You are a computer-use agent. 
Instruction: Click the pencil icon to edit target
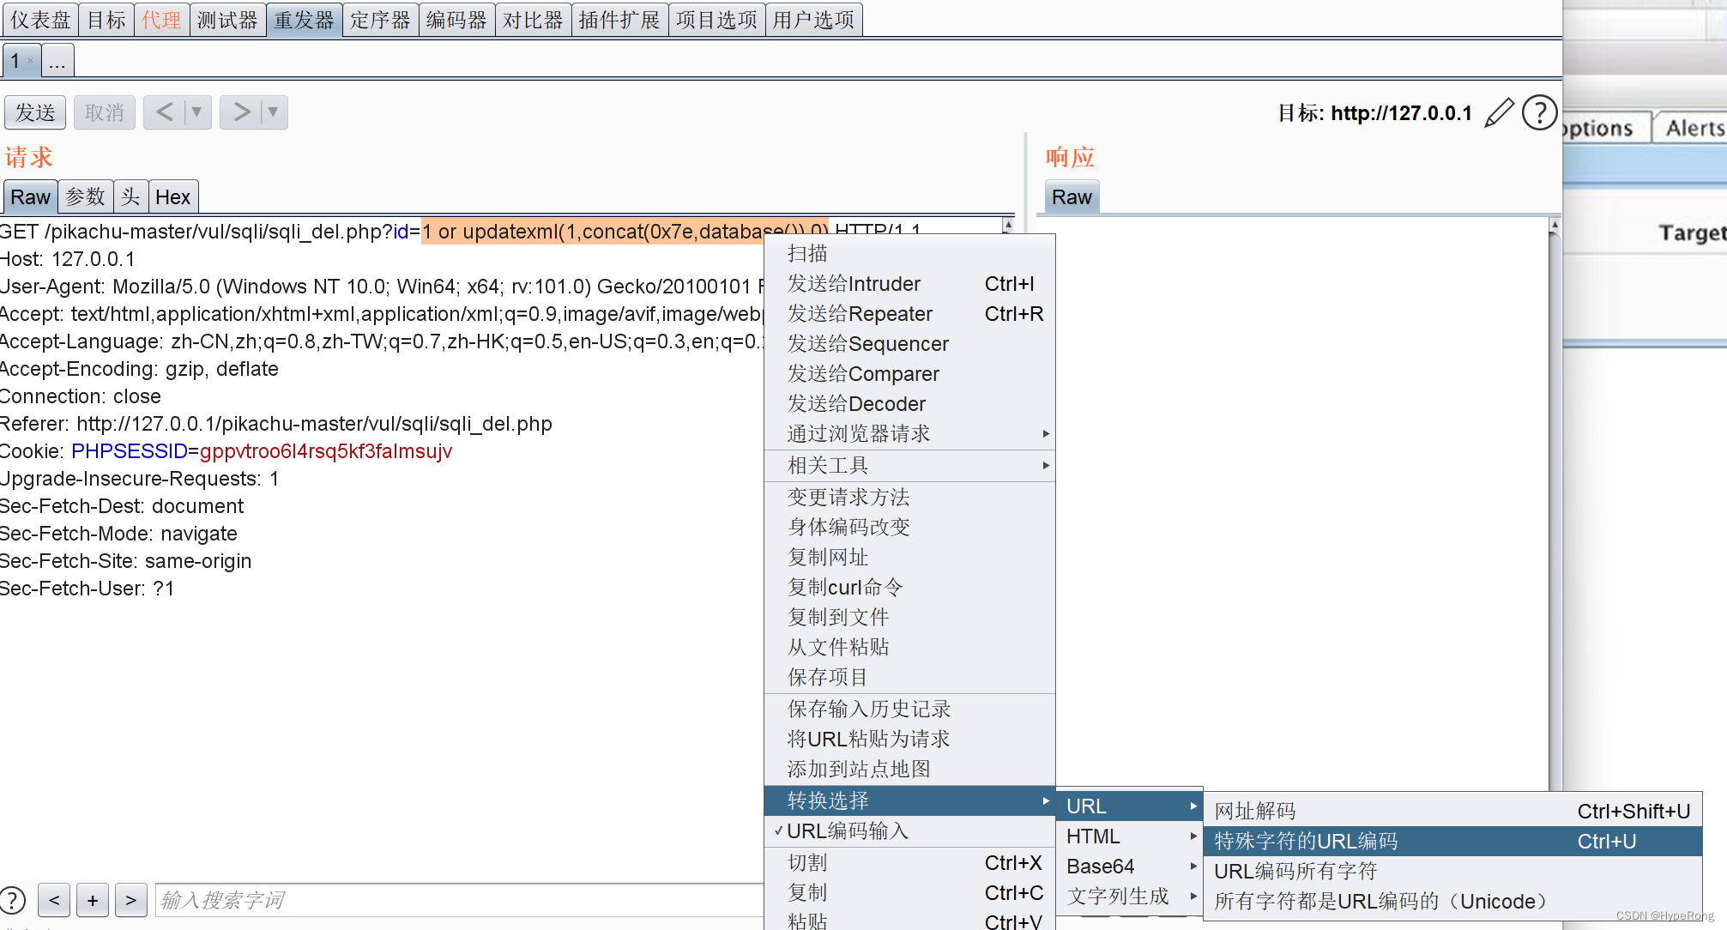(1499, 113)
